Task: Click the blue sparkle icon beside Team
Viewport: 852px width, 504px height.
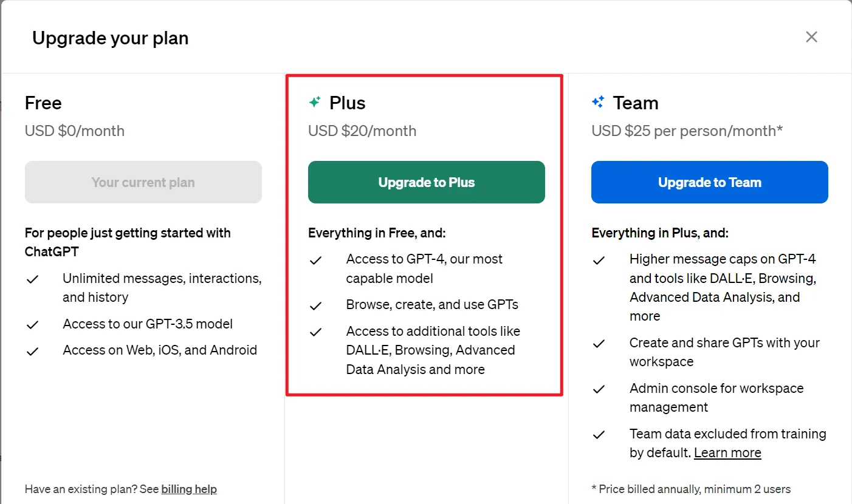Action: tap(598, 103)
